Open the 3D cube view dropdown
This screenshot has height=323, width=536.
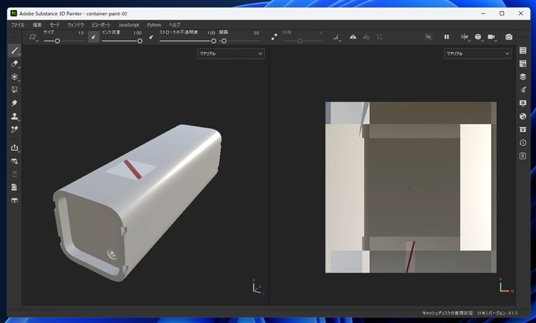pos(478,37)
